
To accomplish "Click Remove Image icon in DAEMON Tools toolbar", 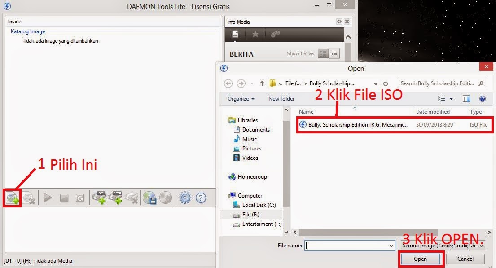I will tap(29, 198).
